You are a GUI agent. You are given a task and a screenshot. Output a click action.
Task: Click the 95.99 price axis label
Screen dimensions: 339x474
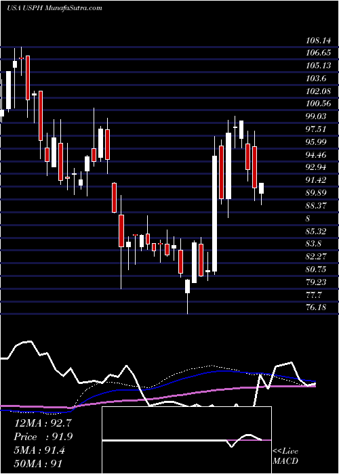pos(317,142)
